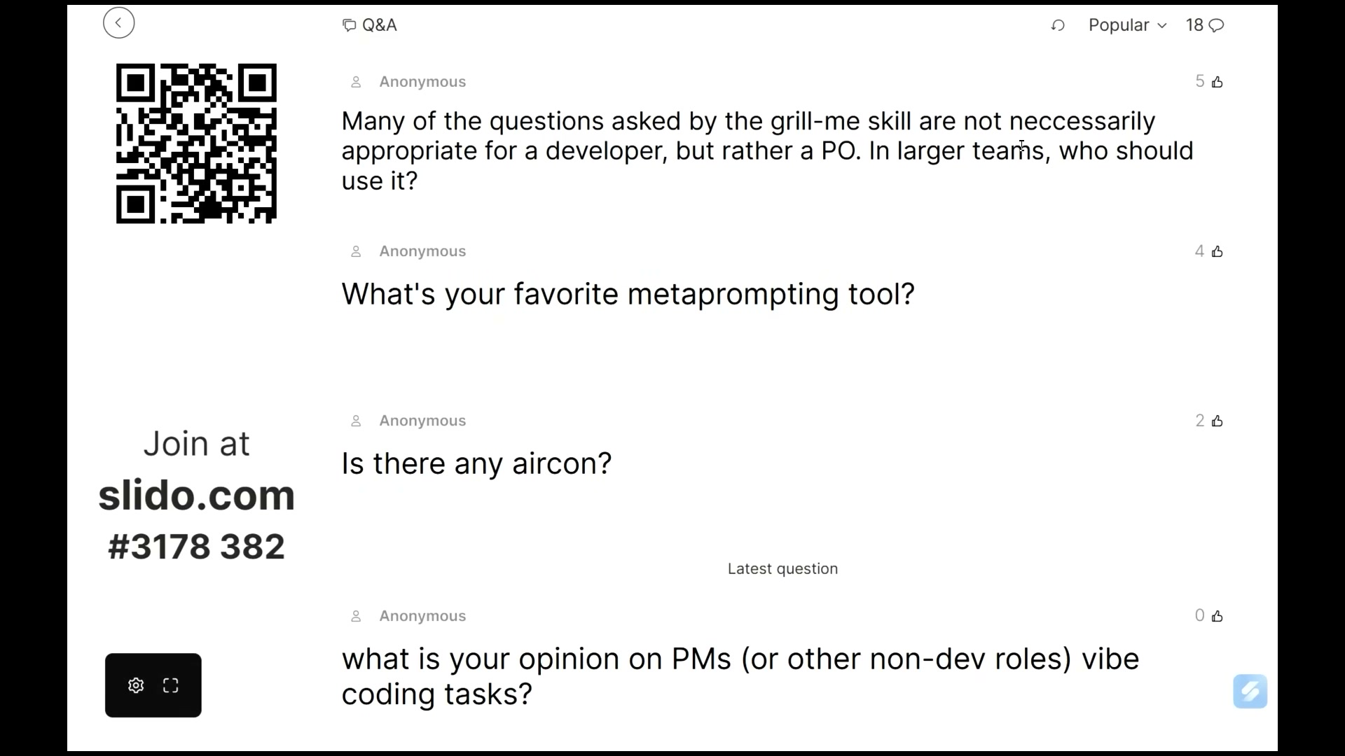Screen dimensions: 1345x756
Task: Like the metaprompting tool question
Action: (x=1218, y=251)
